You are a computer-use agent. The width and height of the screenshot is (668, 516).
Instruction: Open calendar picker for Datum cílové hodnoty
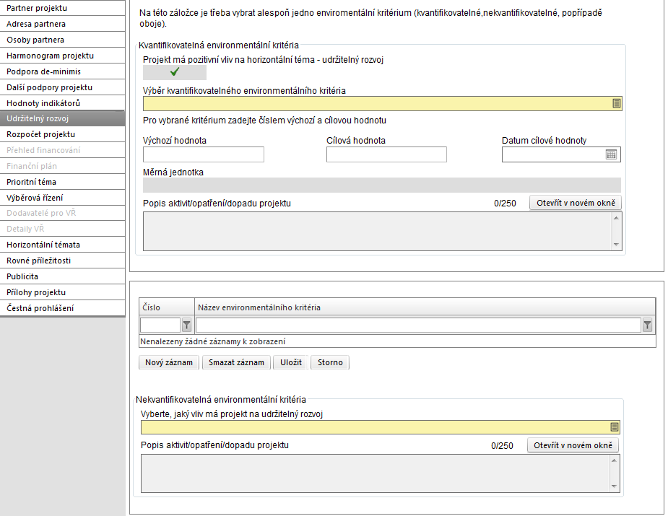pos(611,154)
